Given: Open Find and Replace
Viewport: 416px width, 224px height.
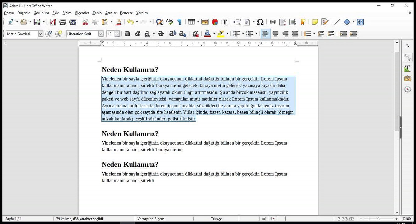Looking at the screenshot, I should click(x=160, y=22).
